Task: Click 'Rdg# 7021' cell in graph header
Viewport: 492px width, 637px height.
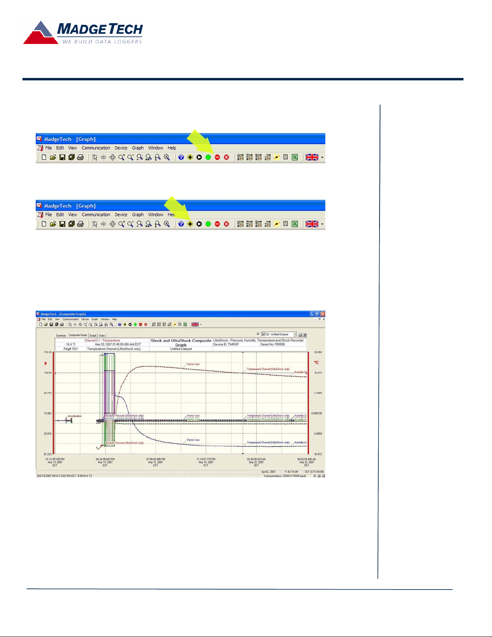Action: click(x=70, y=349)
